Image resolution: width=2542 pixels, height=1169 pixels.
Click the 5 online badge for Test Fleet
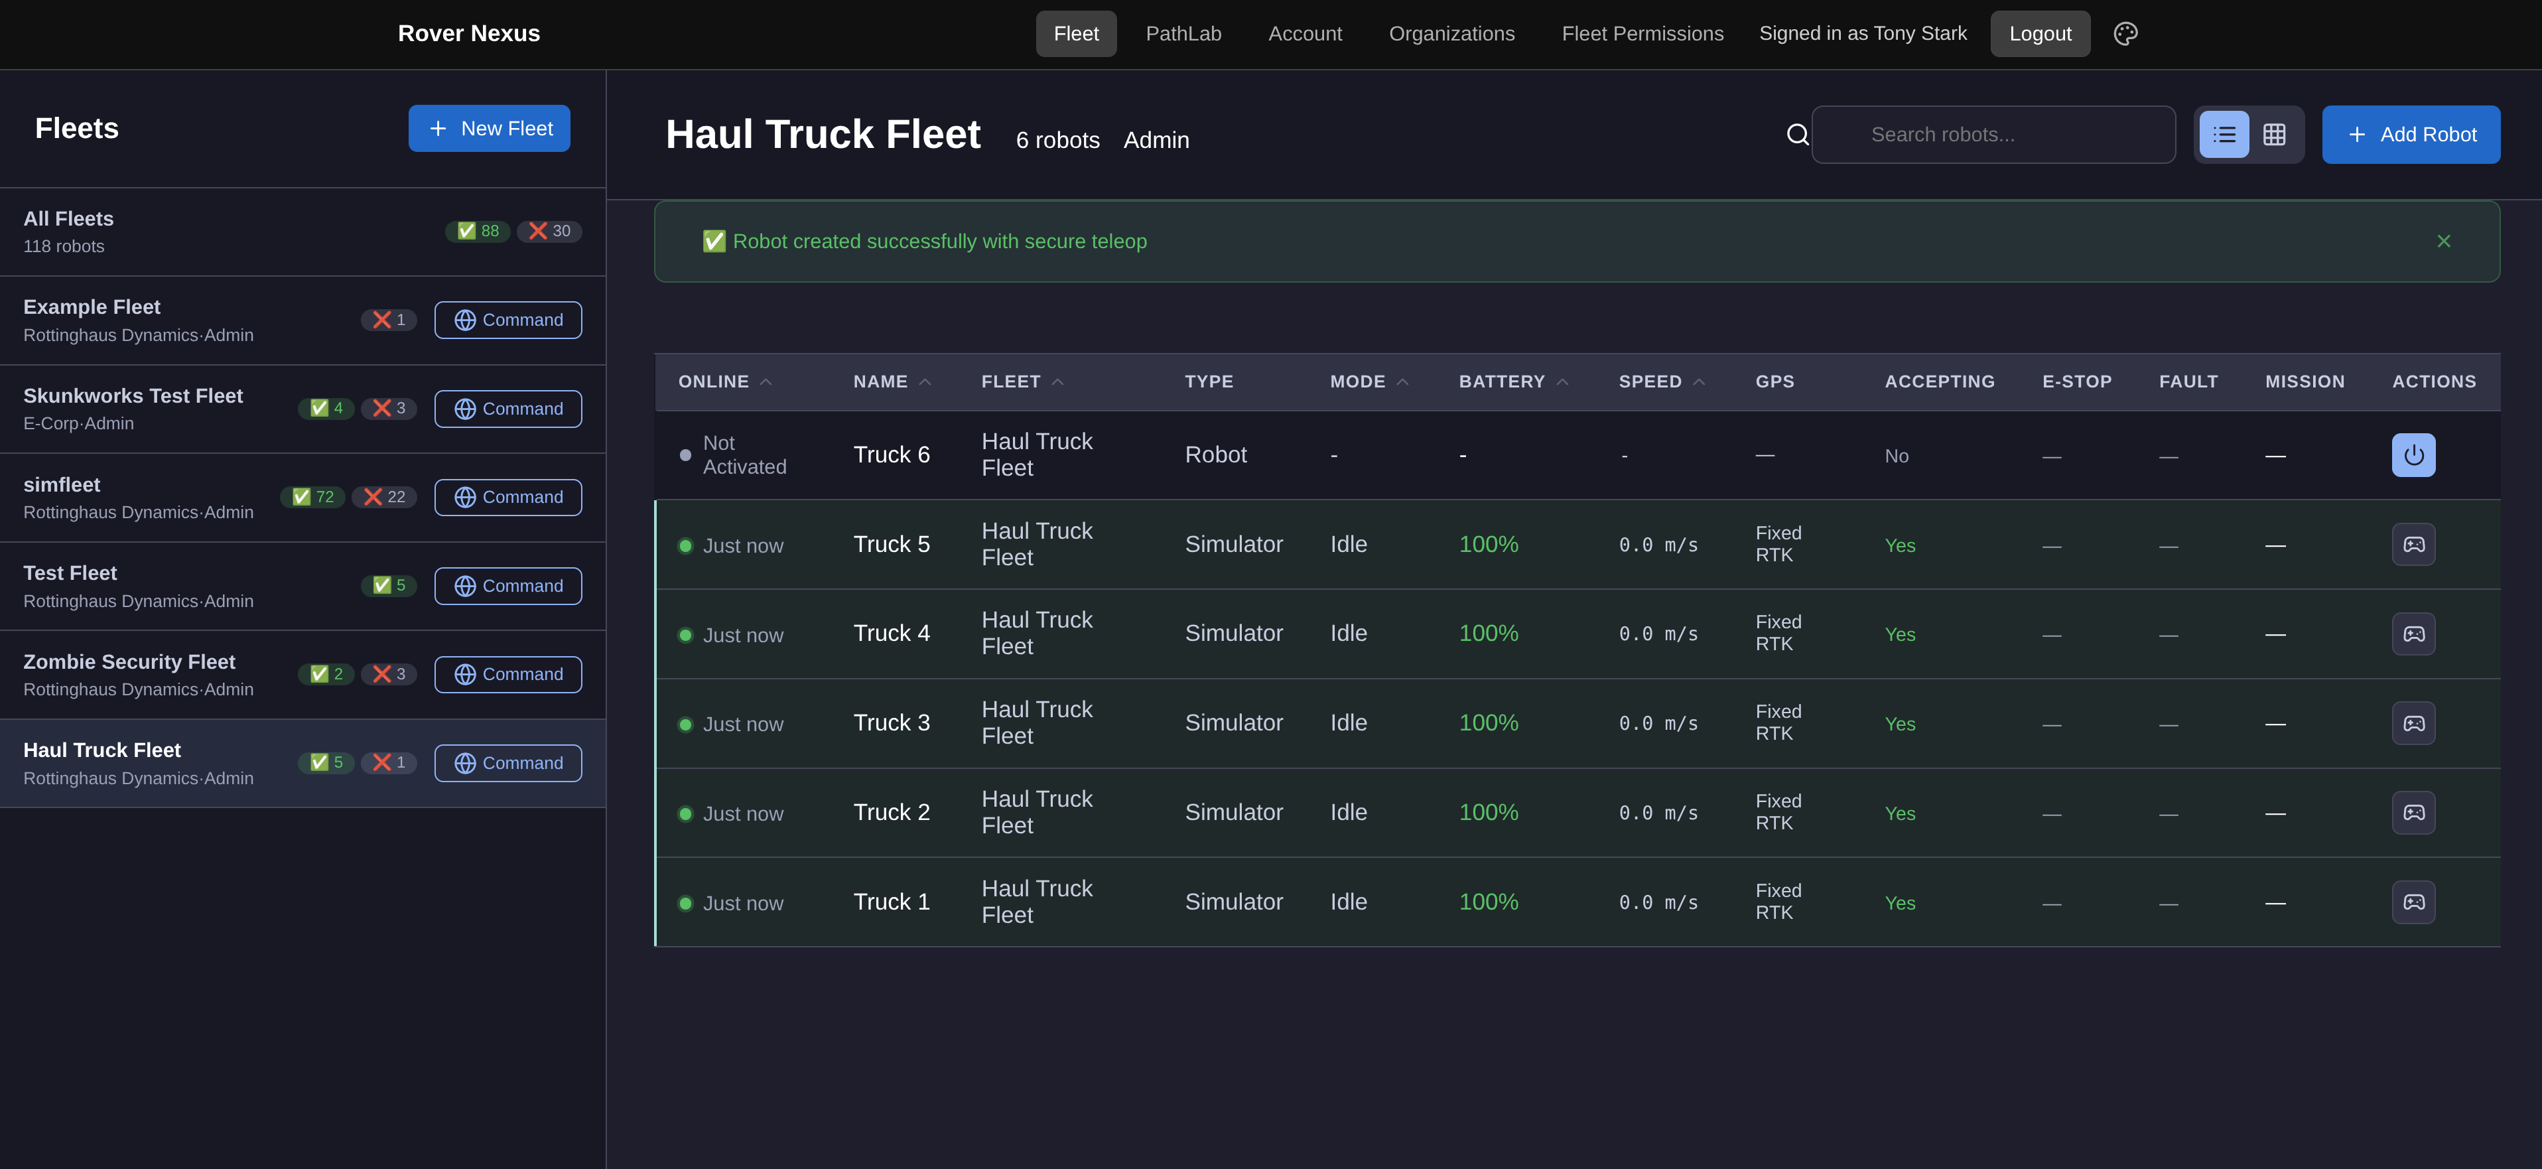pos(389,585)
